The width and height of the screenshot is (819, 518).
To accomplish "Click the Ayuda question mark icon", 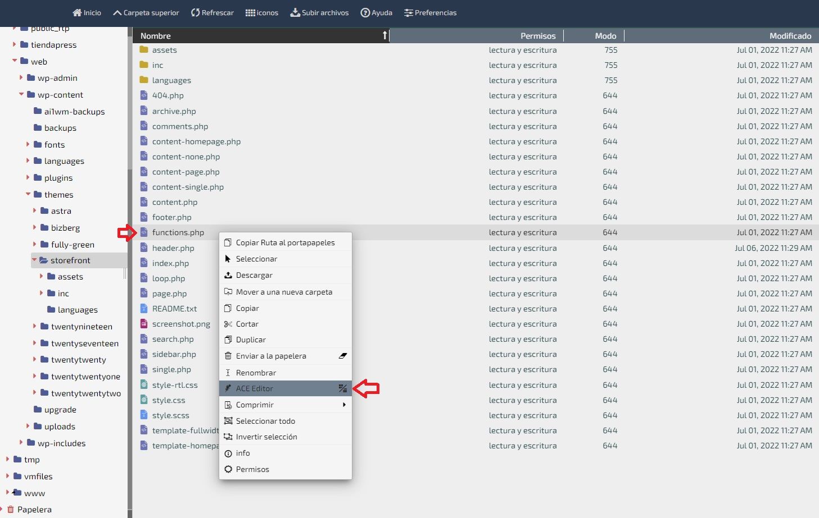I will tap(365, 12).
